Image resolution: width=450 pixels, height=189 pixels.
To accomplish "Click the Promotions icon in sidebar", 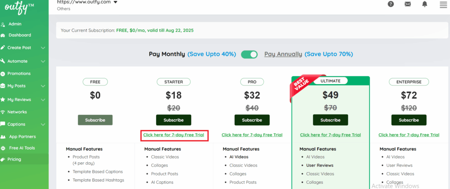I will pyautogui.click(x=4, y=74).
